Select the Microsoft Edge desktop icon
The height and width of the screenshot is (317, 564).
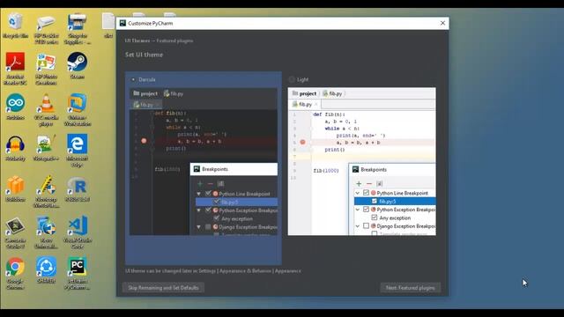(77, 151)
